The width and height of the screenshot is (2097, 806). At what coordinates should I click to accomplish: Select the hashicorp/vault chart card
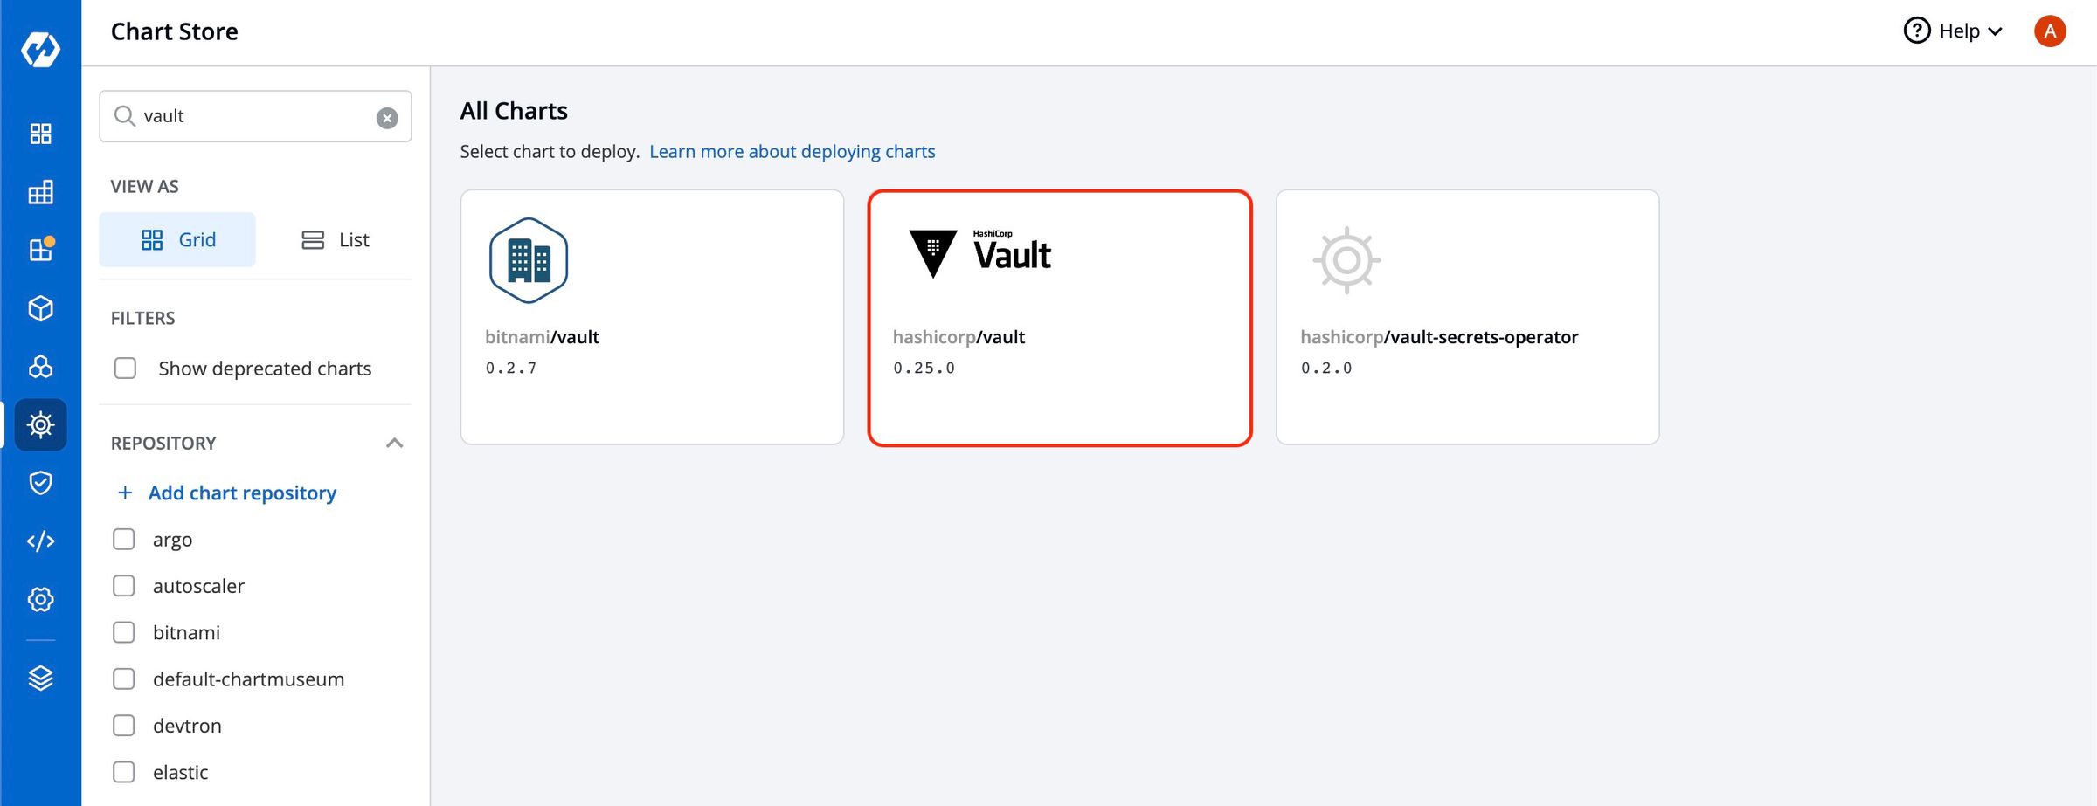(1059, 318)
